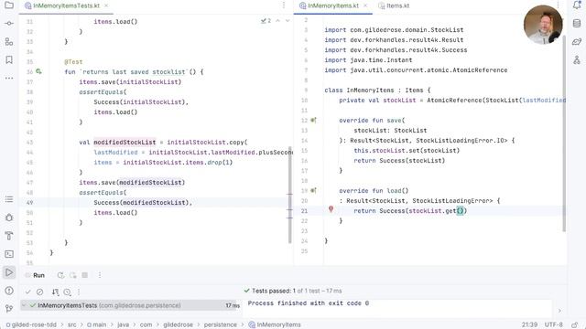Open the Commit tool window
Image resolution: width=586 pixels, height=329 pixels.
[9, 24]
